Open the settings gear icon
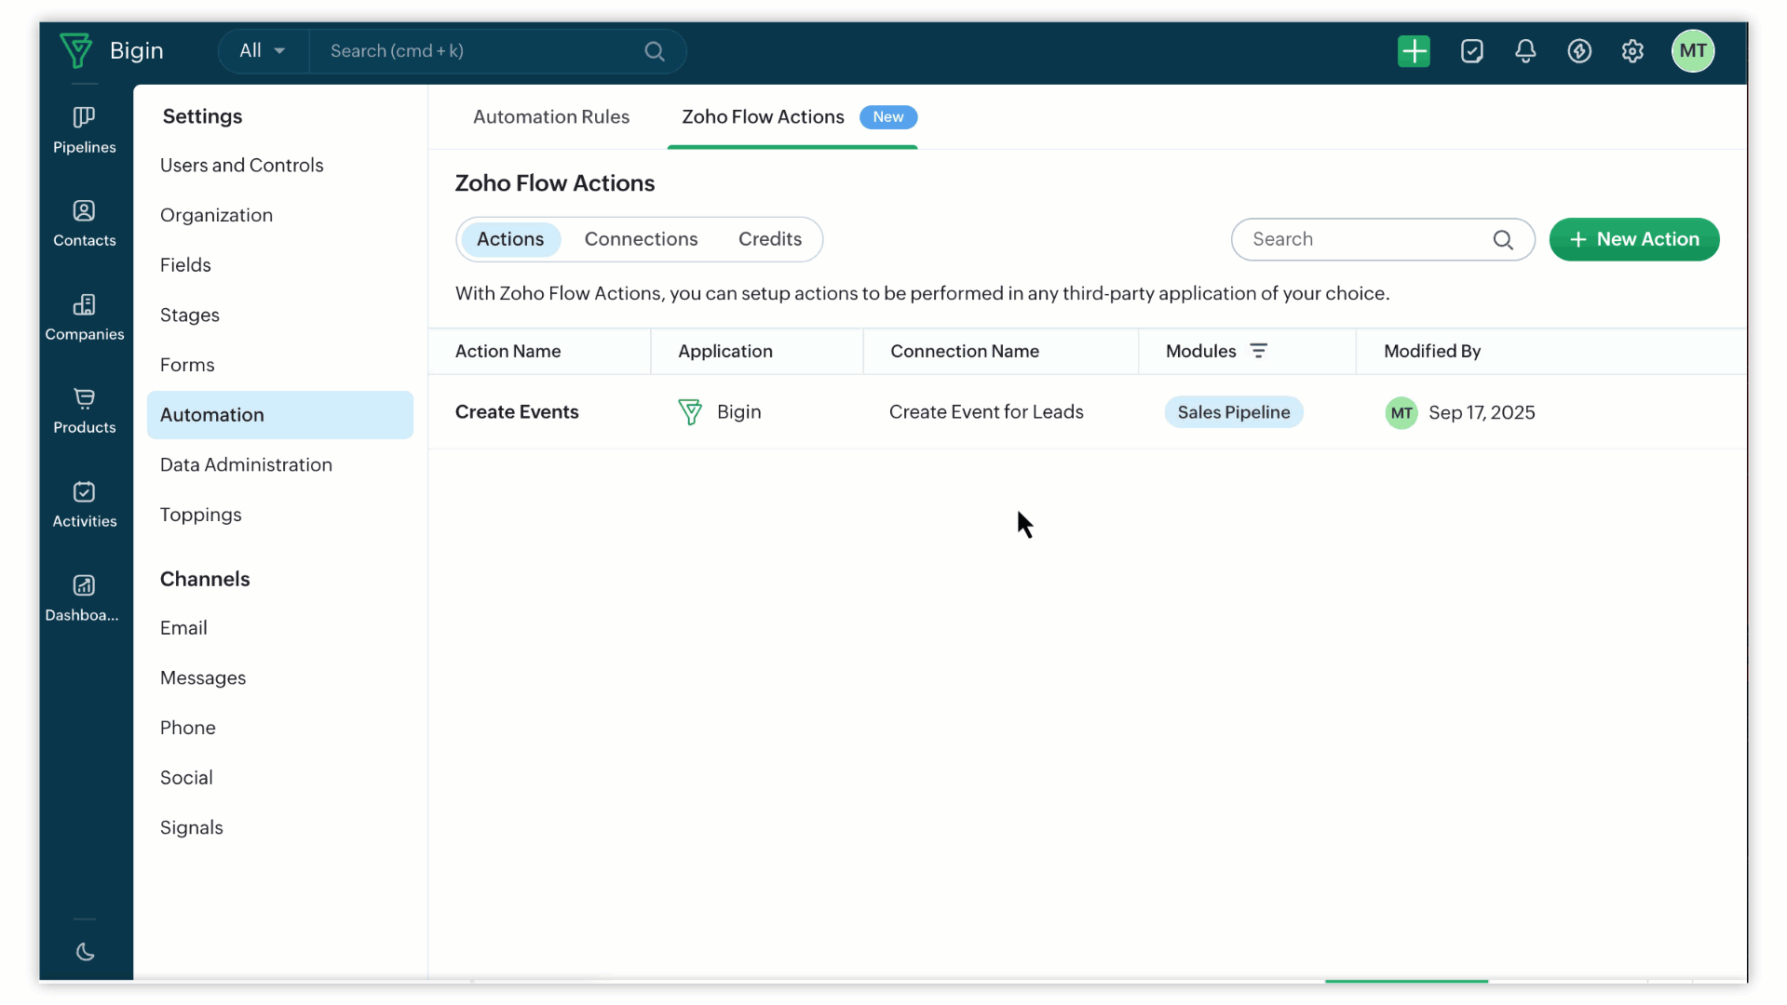 pyautogui.click(x=1632, y=51)
